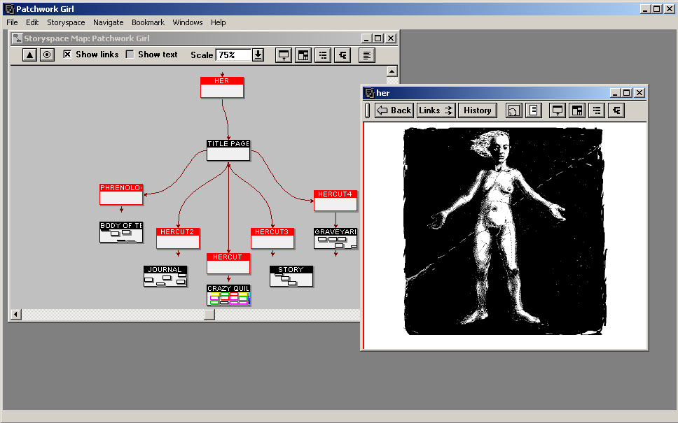Click the map horizontal scrollbar thumb

coord(209,315)
